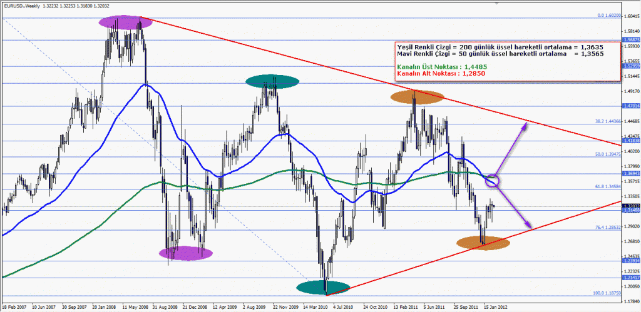The image size is (641, 312).
Task: Select the purple ellipse at the late-2008 low
Action: coord(186,253)
